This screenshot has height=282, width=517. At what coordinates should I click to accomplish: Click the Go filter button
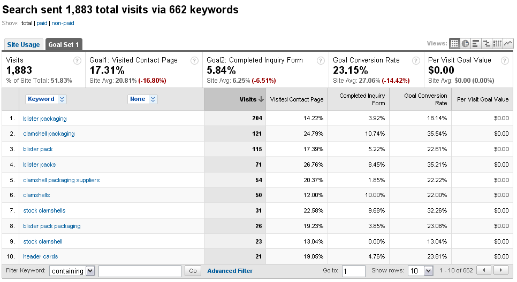click(x=193, y=271)
